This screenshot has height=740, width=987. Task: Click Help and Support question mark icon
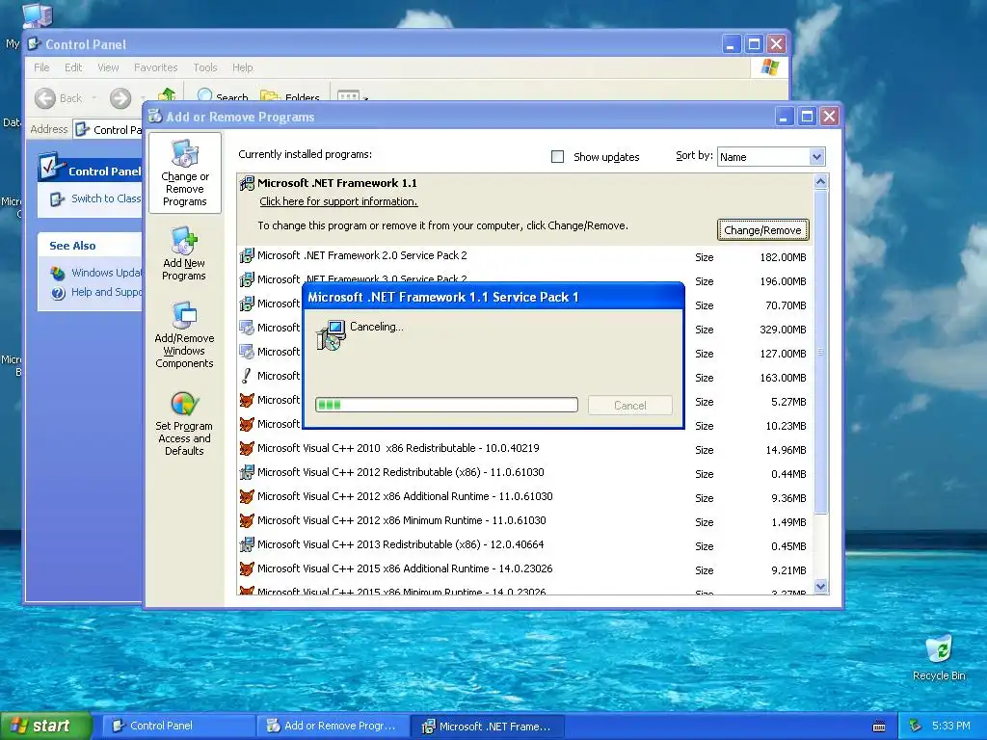pyautogui.click(x=58, y=293)
